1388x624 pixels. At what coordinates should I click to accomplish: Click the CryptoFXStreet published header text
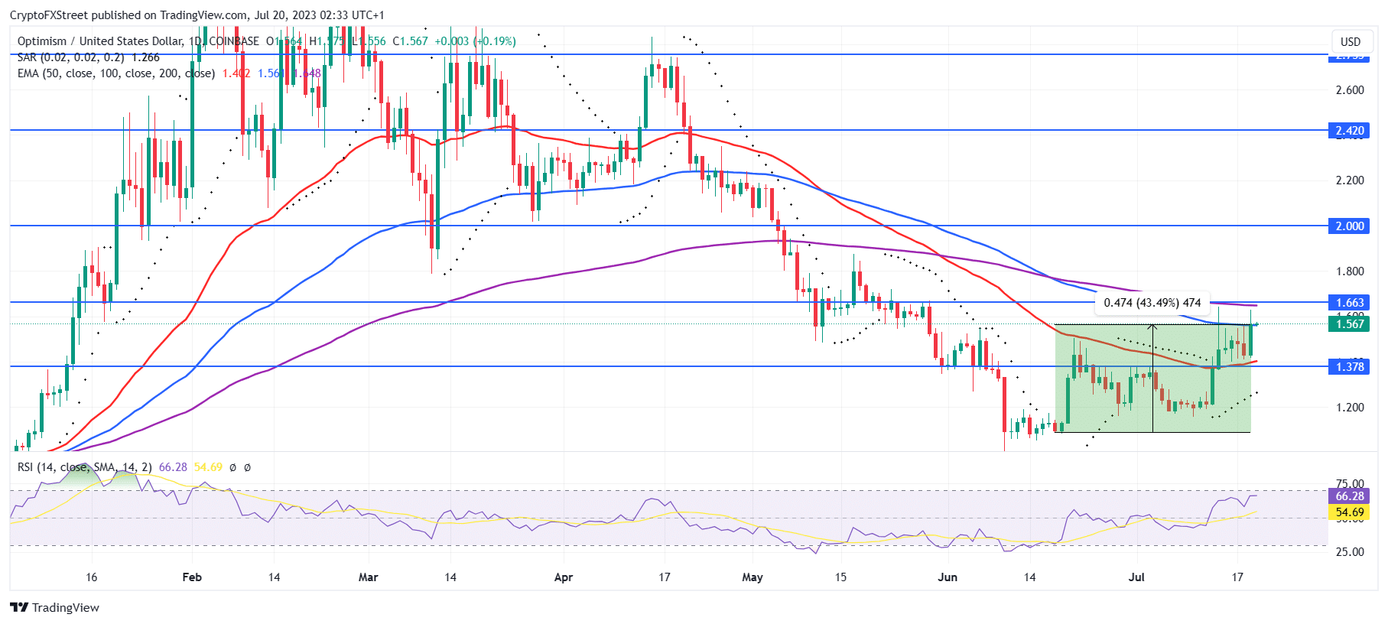(x=197, y=15)
